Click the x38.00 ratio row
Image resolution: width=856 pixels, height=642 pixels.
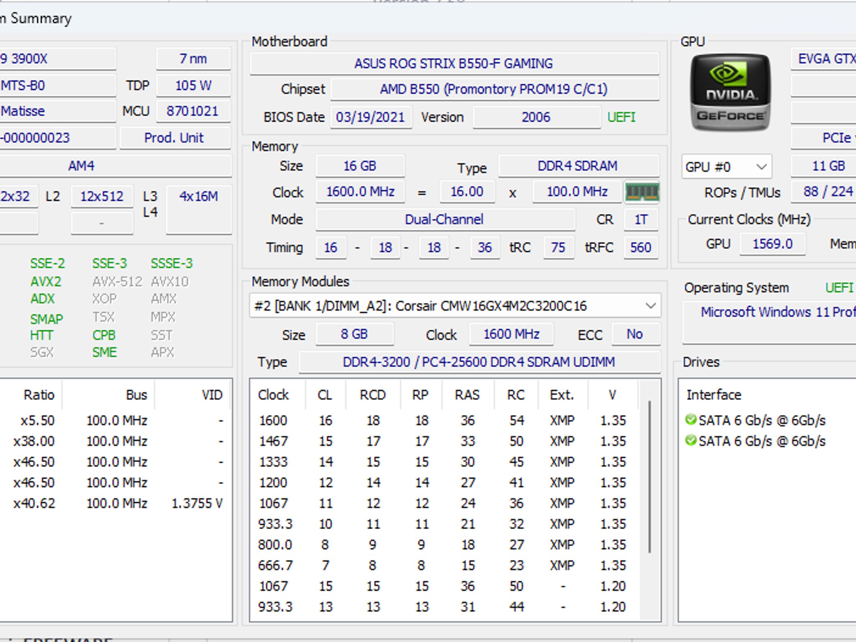click(116, 441)
